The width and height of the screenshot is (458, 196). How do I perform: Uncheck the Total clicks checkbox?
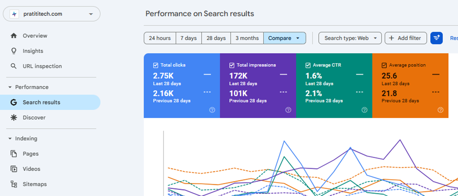click(156, 65)
